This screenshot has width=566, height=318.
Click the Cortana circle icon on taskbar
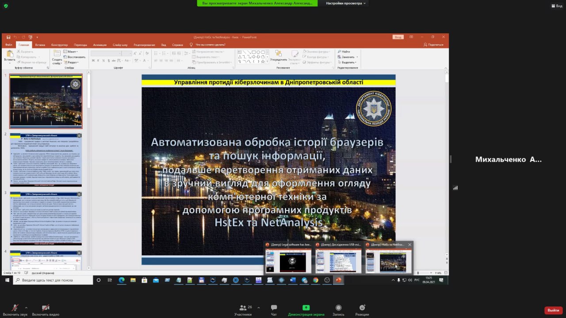pyautogui.click(x=98, y=280)
